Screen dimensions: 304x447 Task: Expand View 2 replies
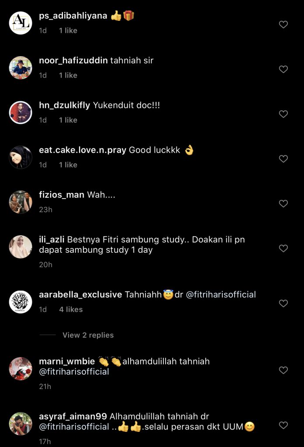point(88,335)
